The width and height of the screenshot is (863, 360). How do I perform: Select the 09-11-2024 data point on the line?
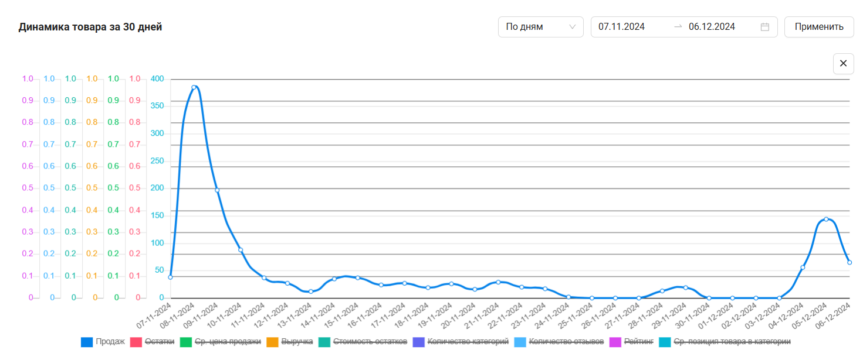point(217,190)
